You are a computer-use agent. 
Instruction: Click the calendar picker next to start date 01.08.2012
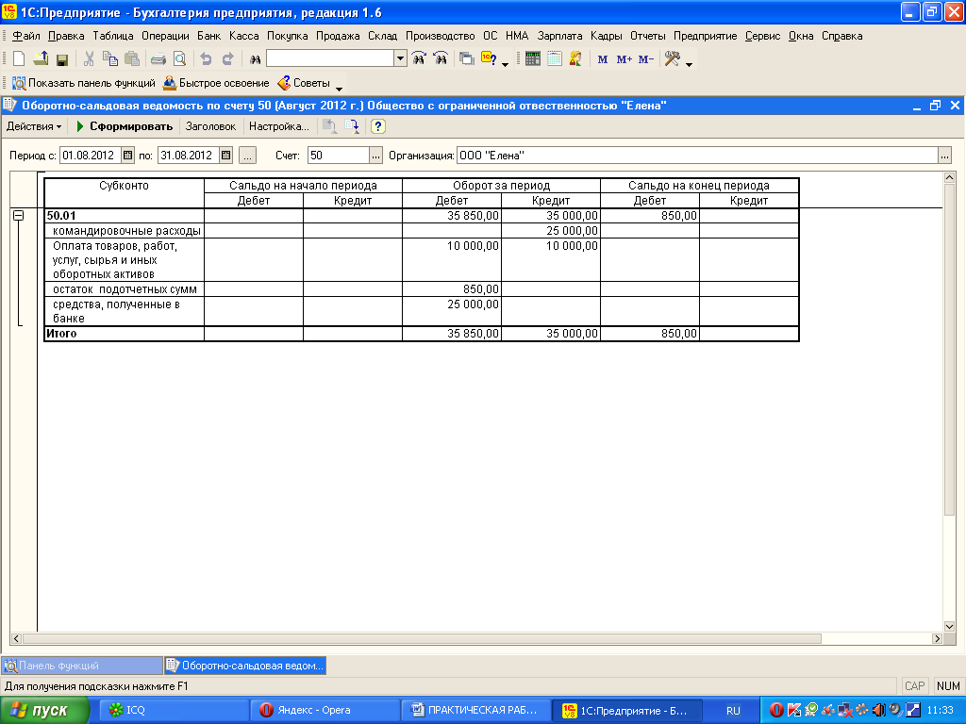[127, 156]
